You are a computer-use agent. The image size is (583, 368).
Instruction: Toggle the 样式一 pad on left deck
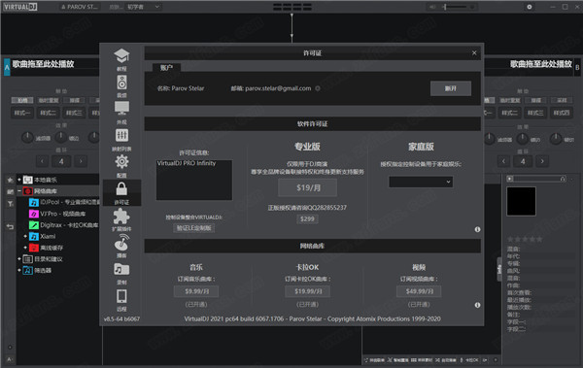pos(22,113)
